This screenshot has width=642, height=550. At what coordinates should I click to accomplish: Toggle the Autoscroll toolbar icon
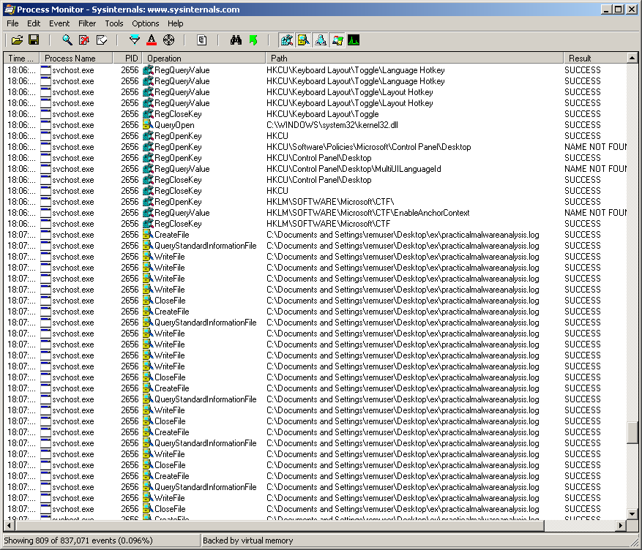point(84,40)
